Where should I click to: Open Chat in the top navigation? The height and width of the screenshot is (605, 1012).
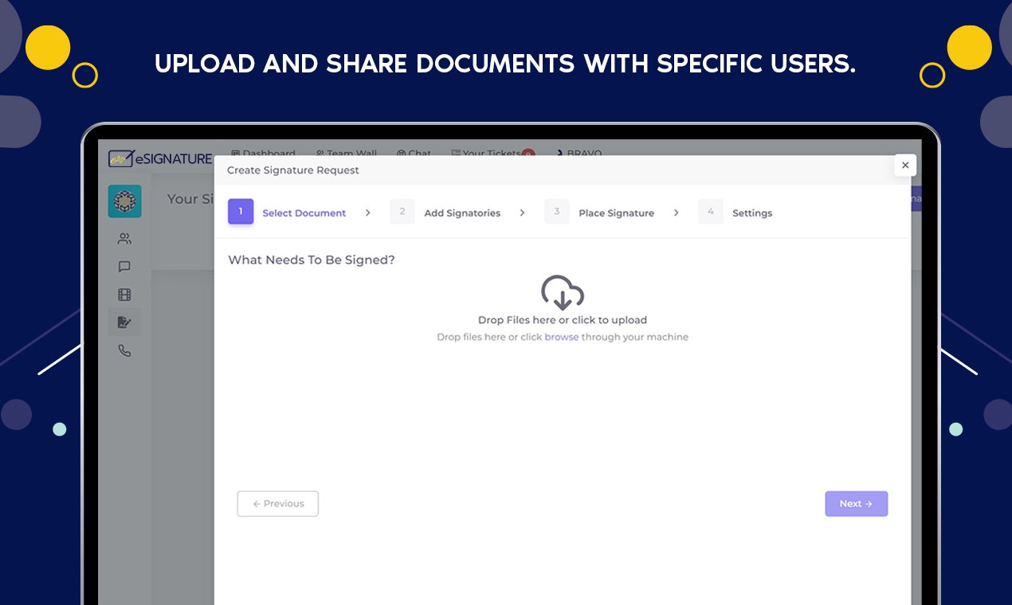[414, 153]
